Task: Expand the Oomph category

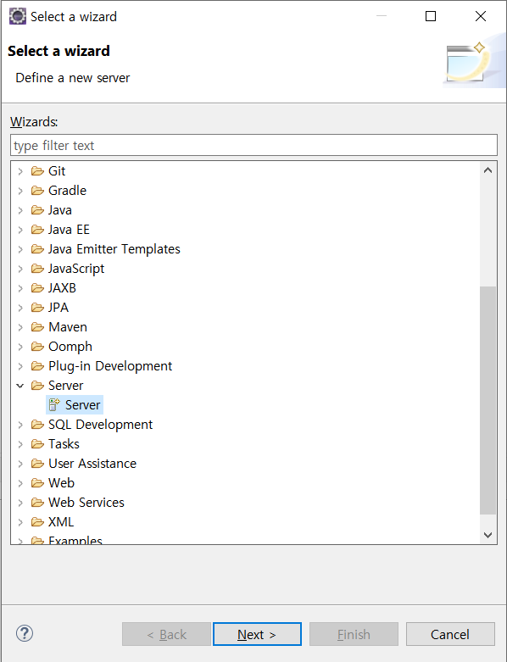Action: point(20,347)
